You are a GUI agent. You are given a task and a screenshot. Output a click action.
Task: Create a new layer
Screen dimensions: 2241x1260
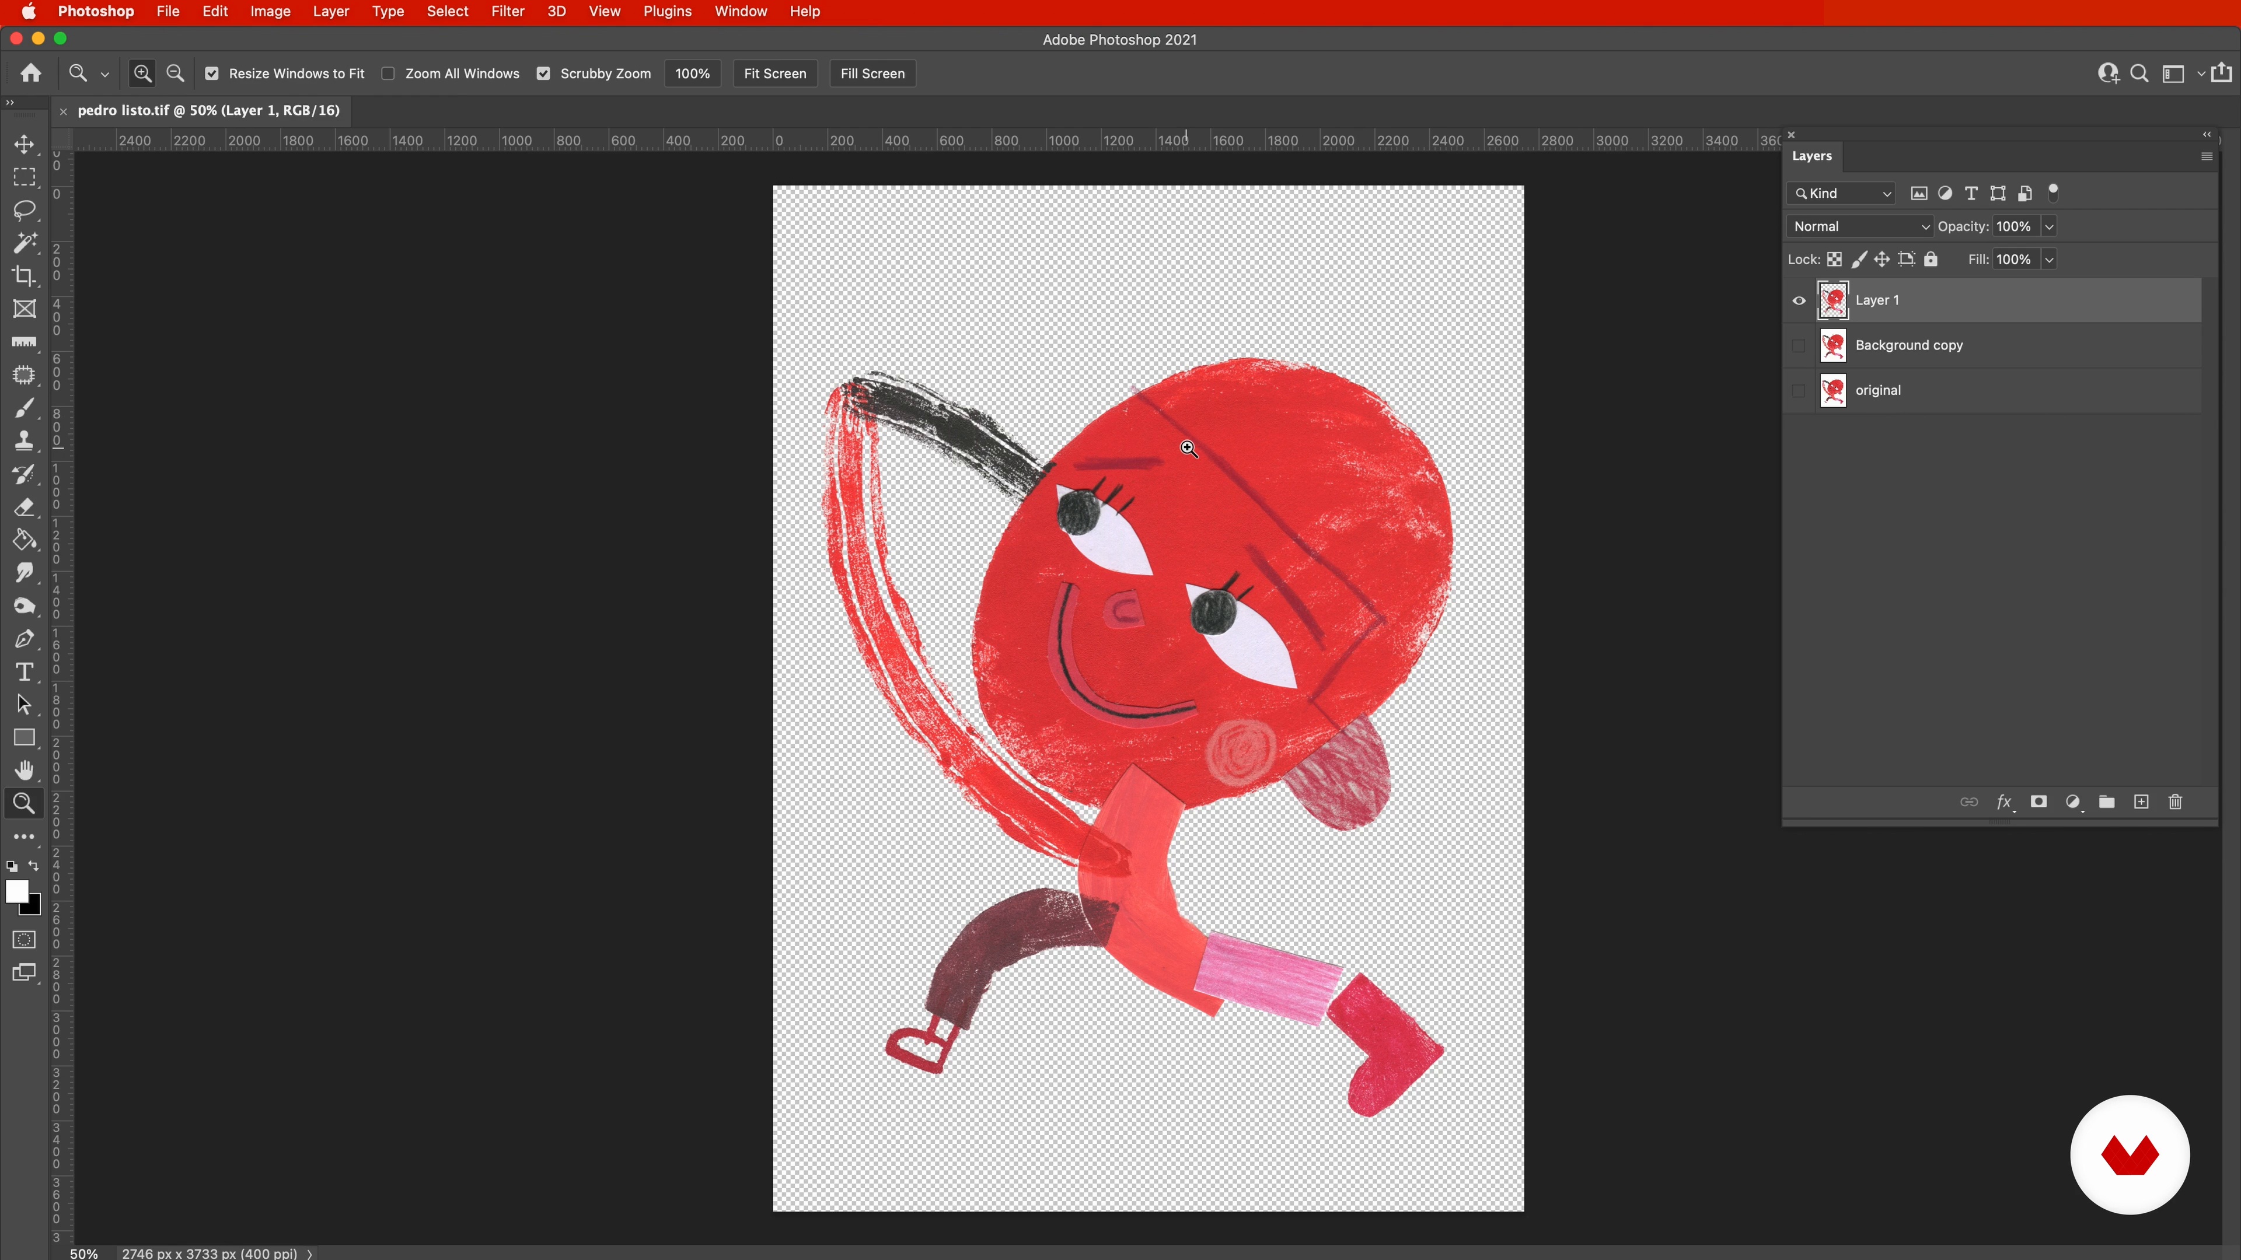tap(2142, 801)
